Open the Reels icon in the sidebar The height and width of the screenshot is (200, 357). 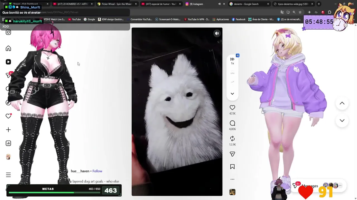click(8, 62)
